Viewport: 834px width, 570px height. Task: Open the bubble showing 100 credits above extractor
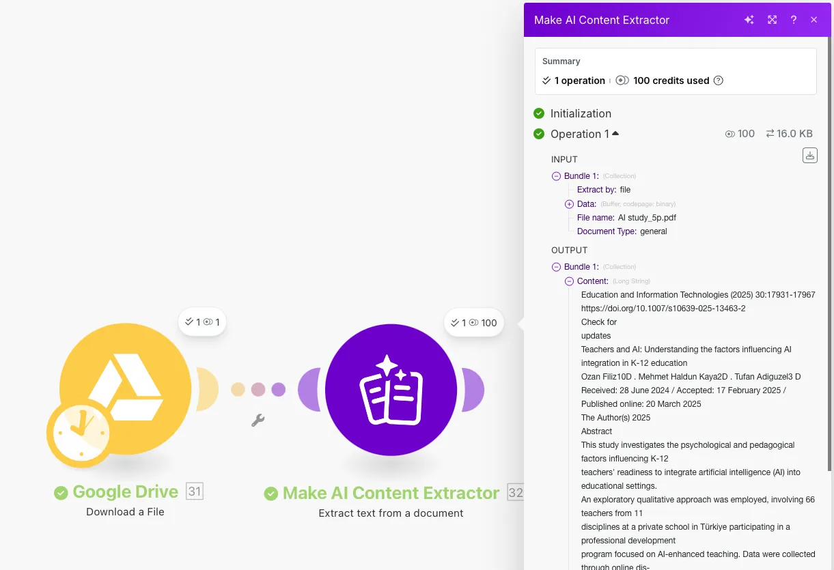[x=474, y=323]
